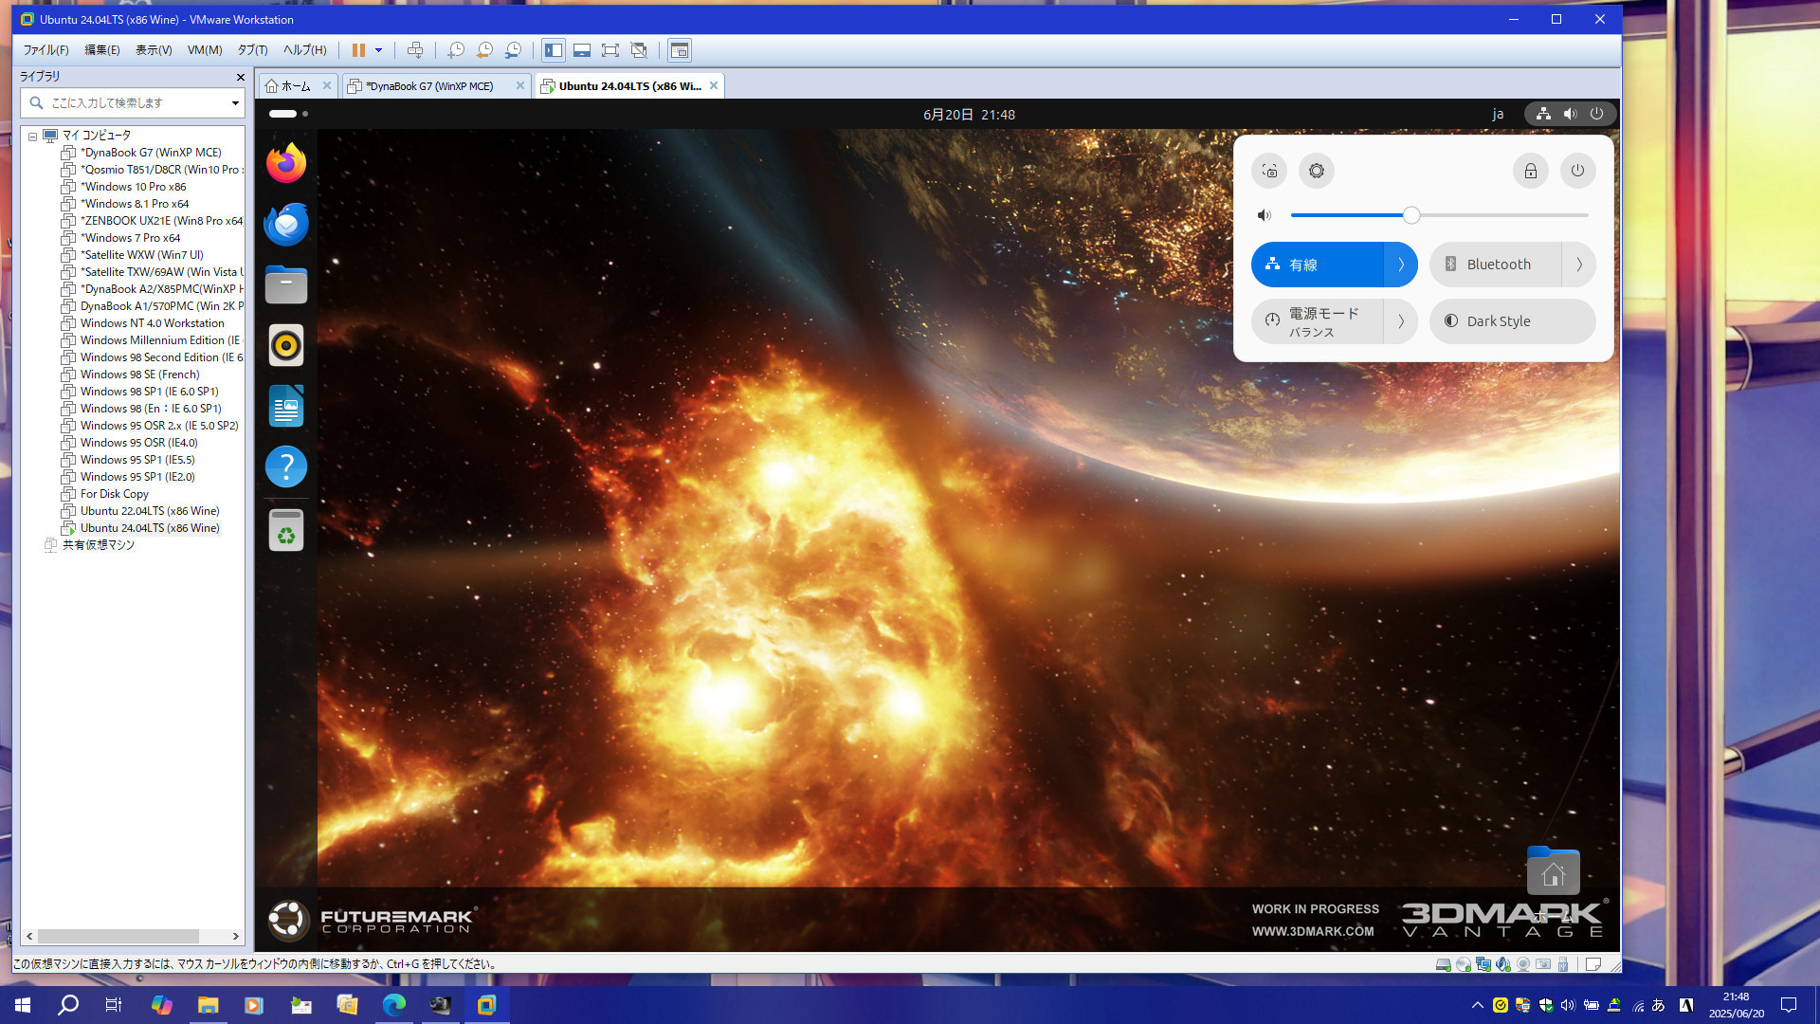Adjust the volume slider in quick settings
This screenshot has height=1024, width=1820.
[1439, 215]
